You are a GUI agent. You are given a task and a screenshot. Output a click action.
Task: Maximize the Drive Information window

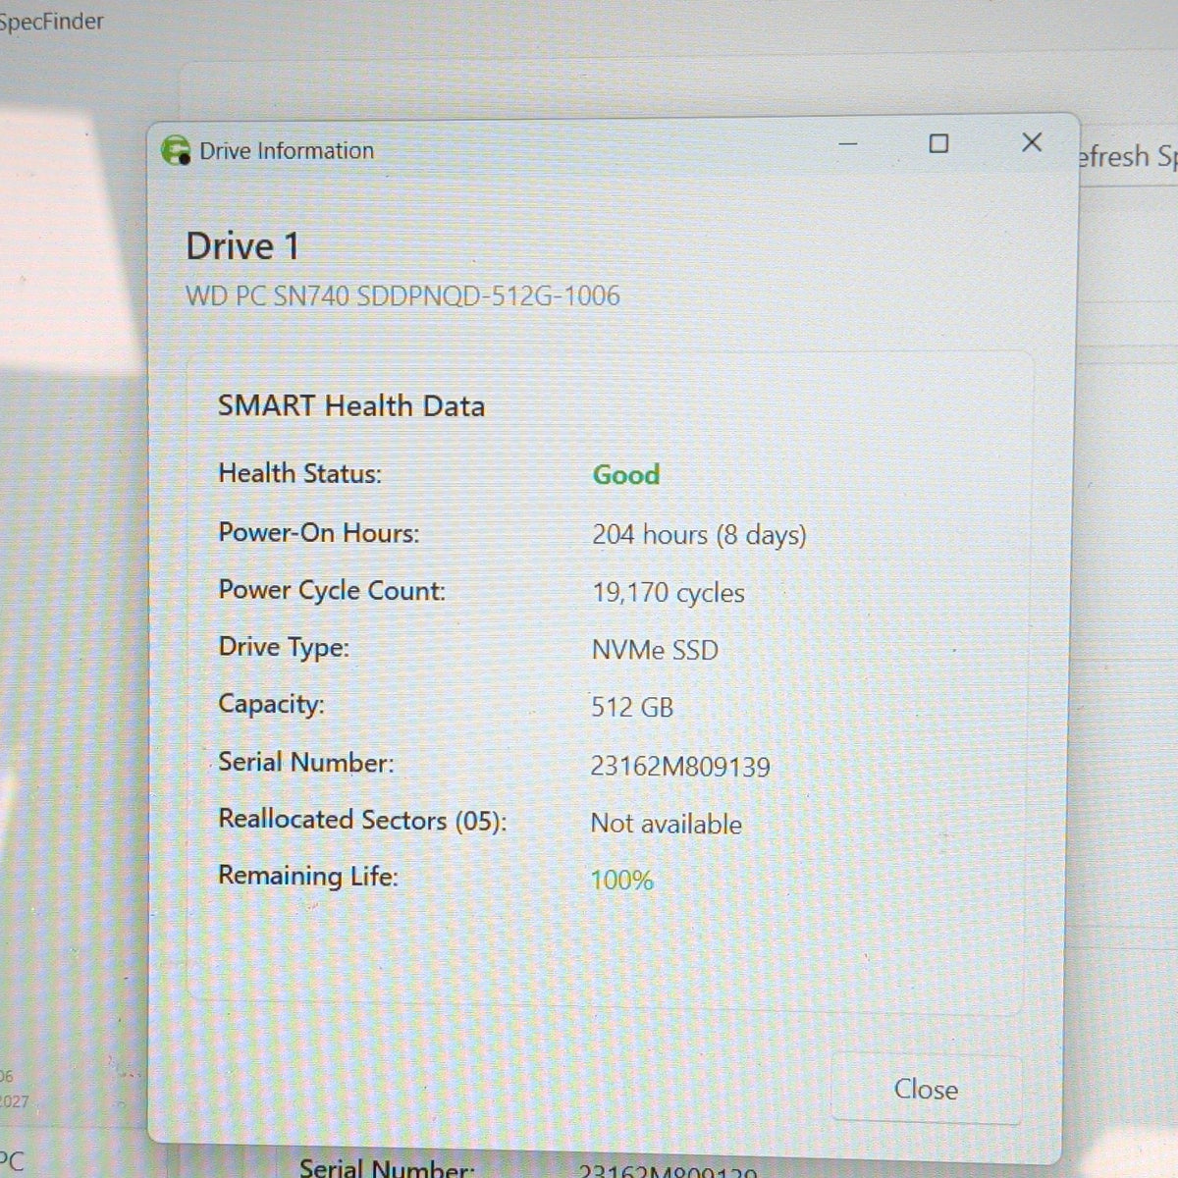coord(938,143)
